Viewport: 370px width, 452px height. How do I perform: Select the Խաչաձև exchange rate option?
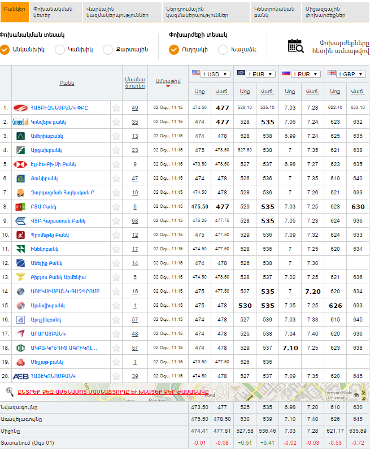[x=223, y=50]
